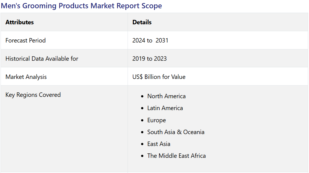Click the 2019 to 2023 value
Image resolution: width=309 pixels, height=173 pixels.
point(149,59)
